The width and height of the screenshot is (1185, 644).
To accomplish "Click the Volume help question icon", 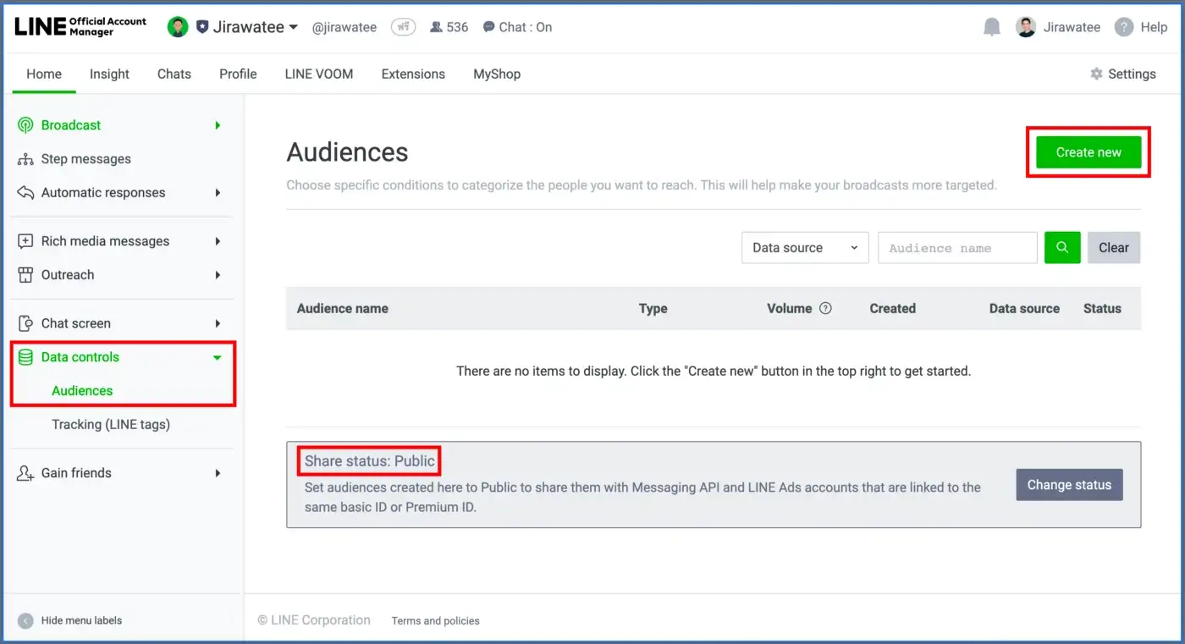I will pos(825,308).
